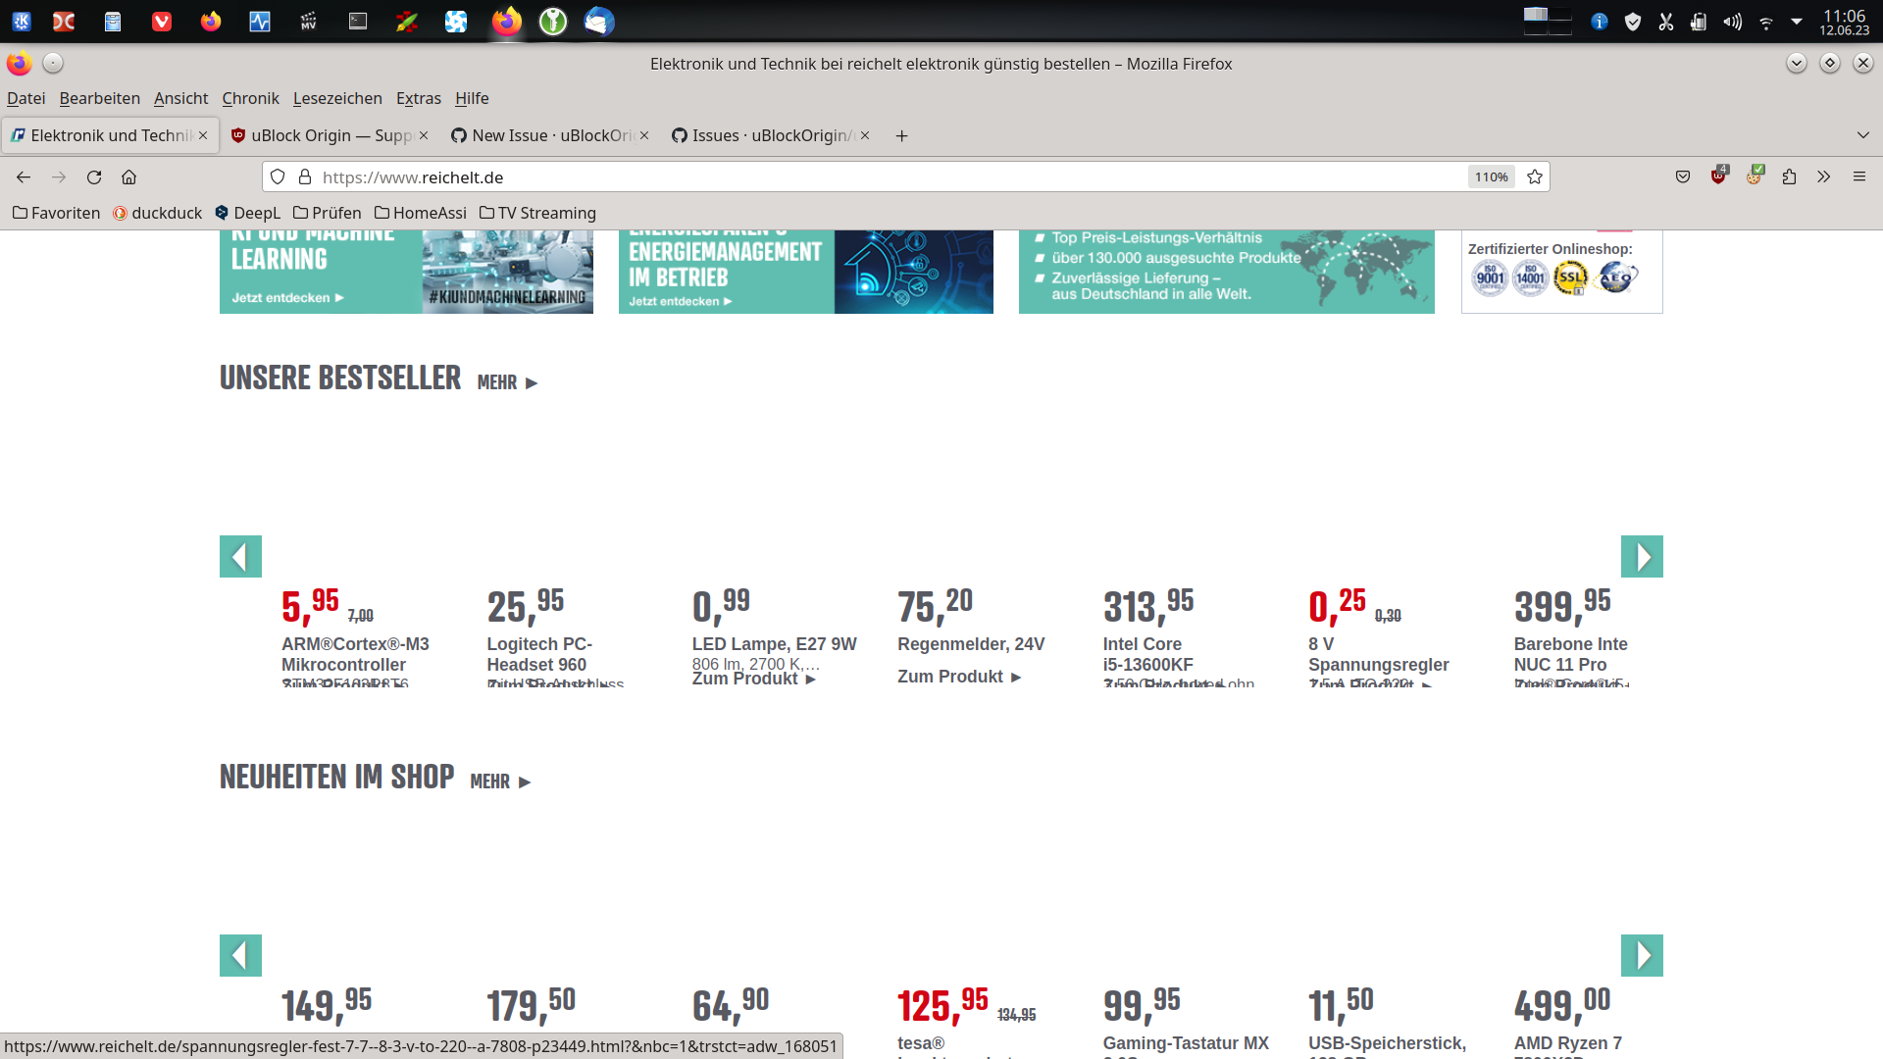Open the DeepL bookmark folder

(x=247, y=213)
